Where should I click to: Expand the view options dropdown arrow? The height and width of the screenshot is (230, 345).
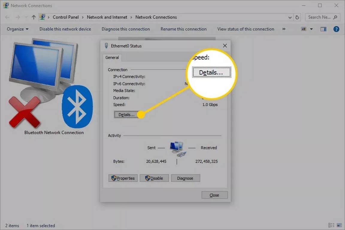(x=311, y=29)
